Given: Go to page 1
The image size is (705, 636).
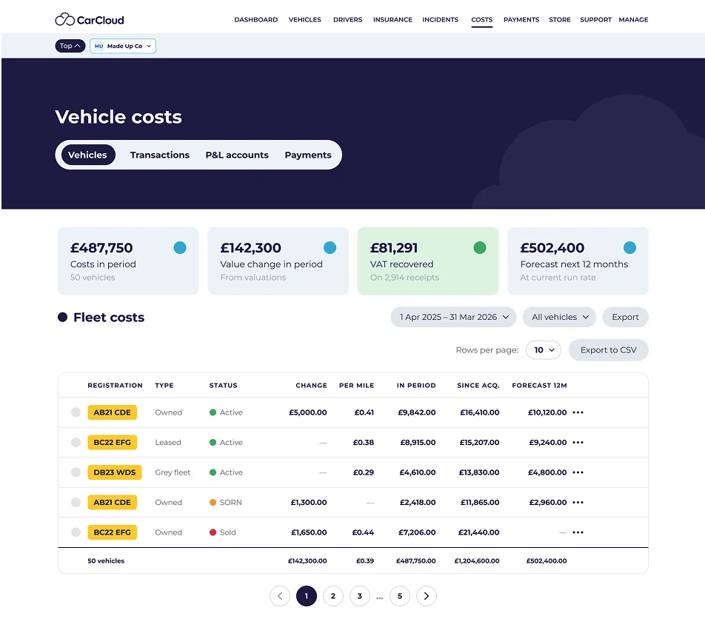Looking at the screenshot, I should 306,596.
